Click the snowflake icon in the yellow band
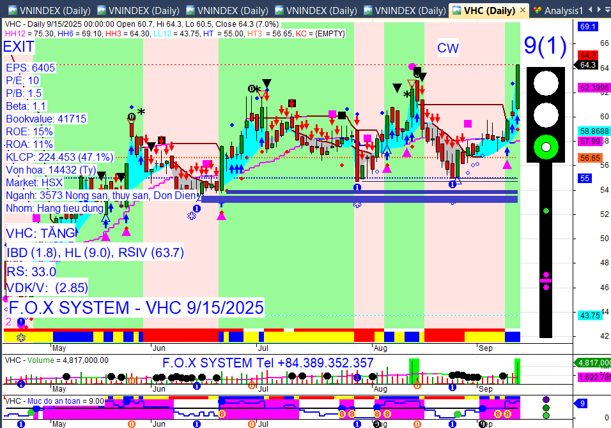Image resolution: width=611 pixels, height=428 pixels. coord(20,337)
